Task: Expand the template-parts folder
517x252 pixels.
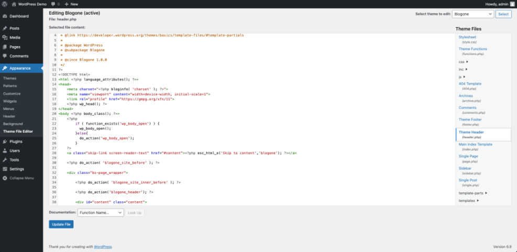Action: tap(473, 193)
